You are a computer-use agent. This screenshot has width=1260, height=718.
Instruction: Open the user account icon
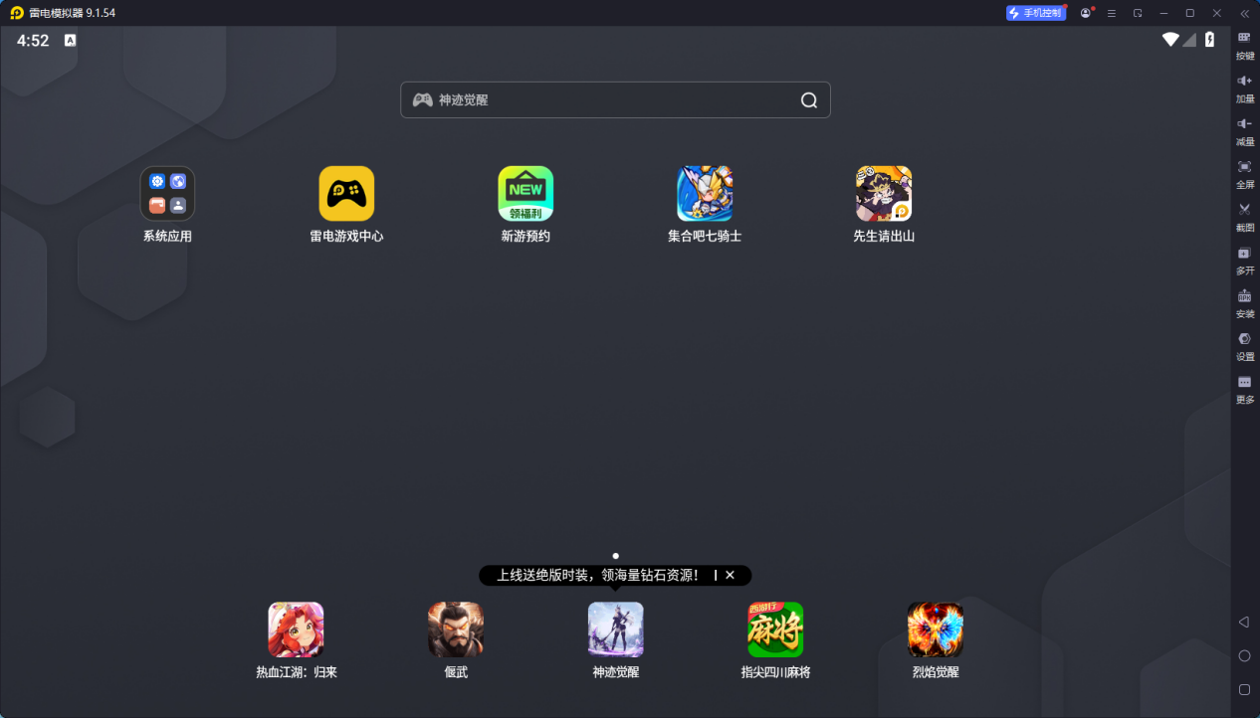coord(1086,13)
